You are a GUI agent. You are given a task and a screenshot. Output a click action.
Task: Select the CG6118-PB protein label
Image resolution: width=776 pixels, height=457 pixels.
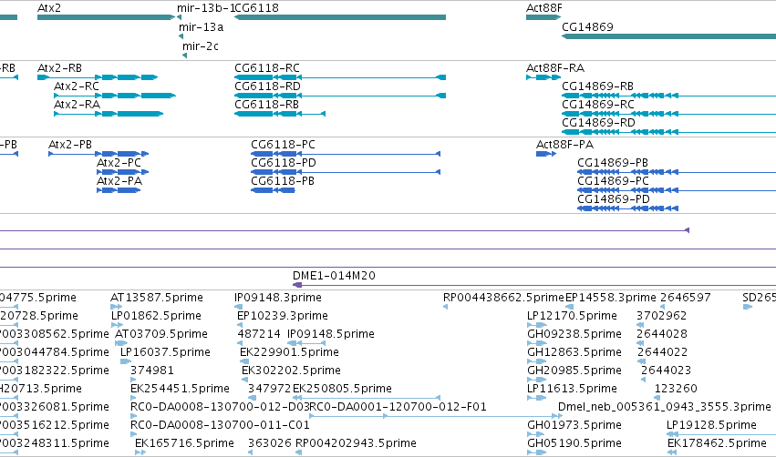282,181
